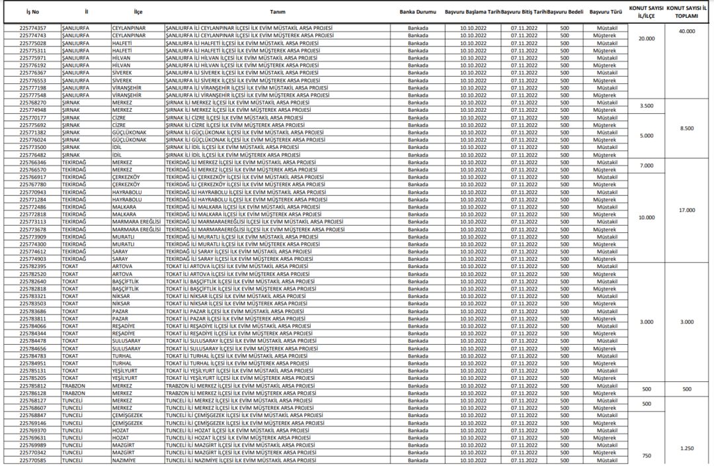Viewport: 714px width, 468px height.
Task: Click description TEKİRDAĞ İLİ MURATLI İLÇESİ İLK EVİM MÜŞTEREK
Action: 243,244
